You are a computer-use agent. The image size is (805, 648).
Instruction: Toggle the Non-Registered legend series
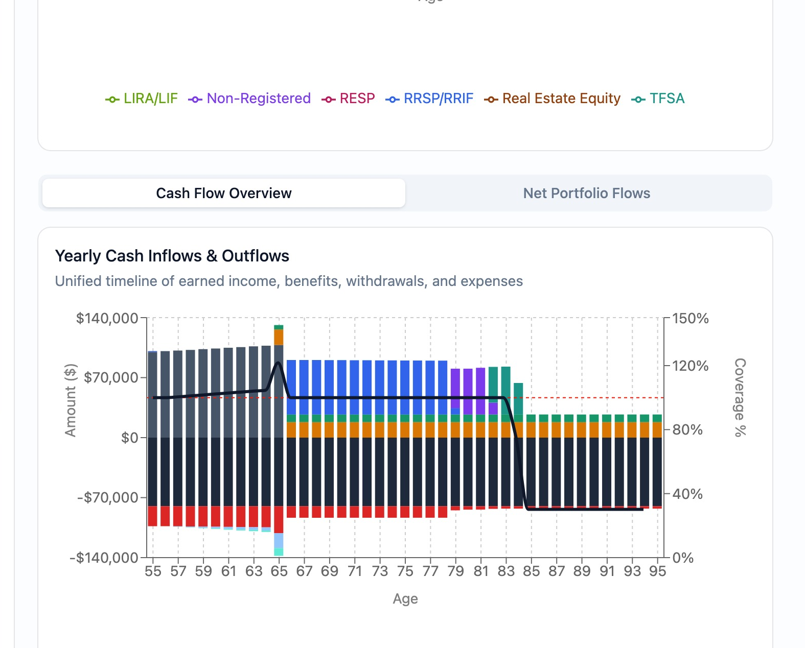[249, 99]
